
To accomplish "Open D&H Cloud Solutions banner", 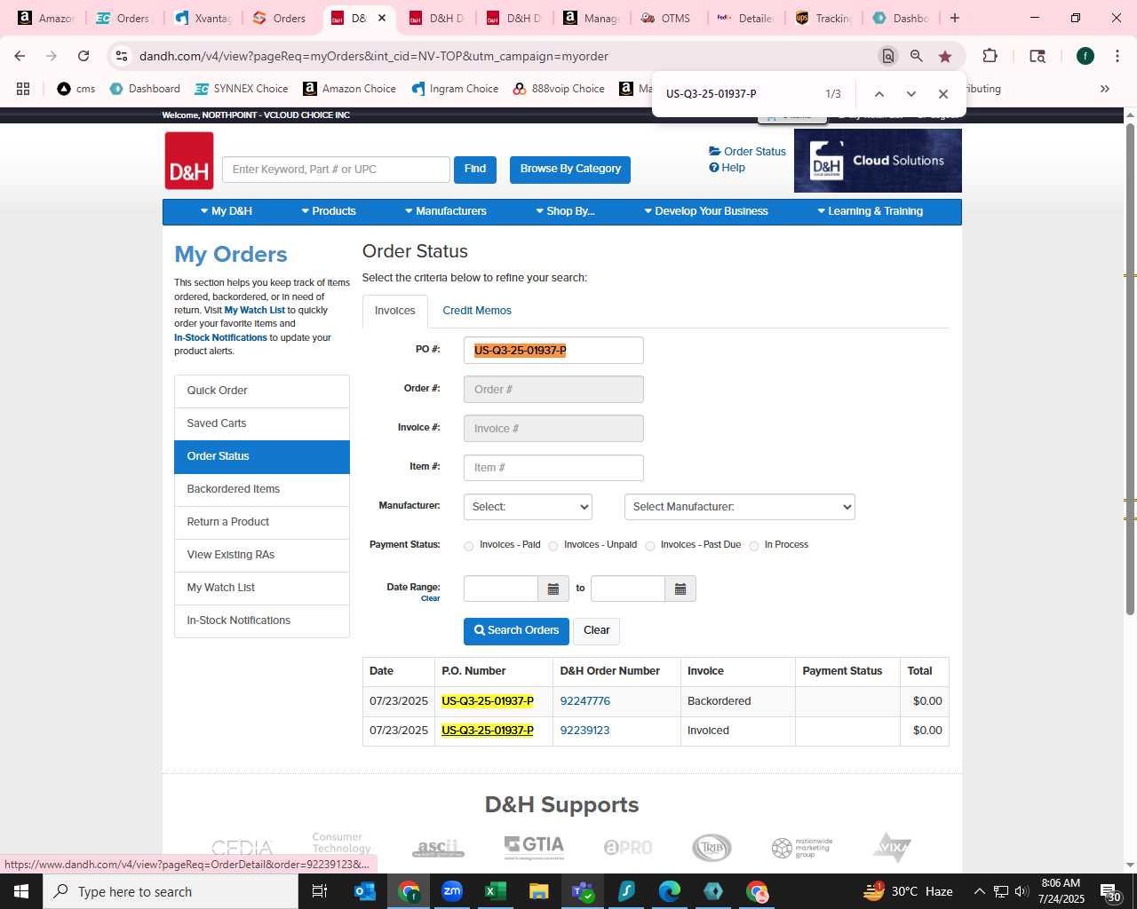I will (x=878, y=161).
